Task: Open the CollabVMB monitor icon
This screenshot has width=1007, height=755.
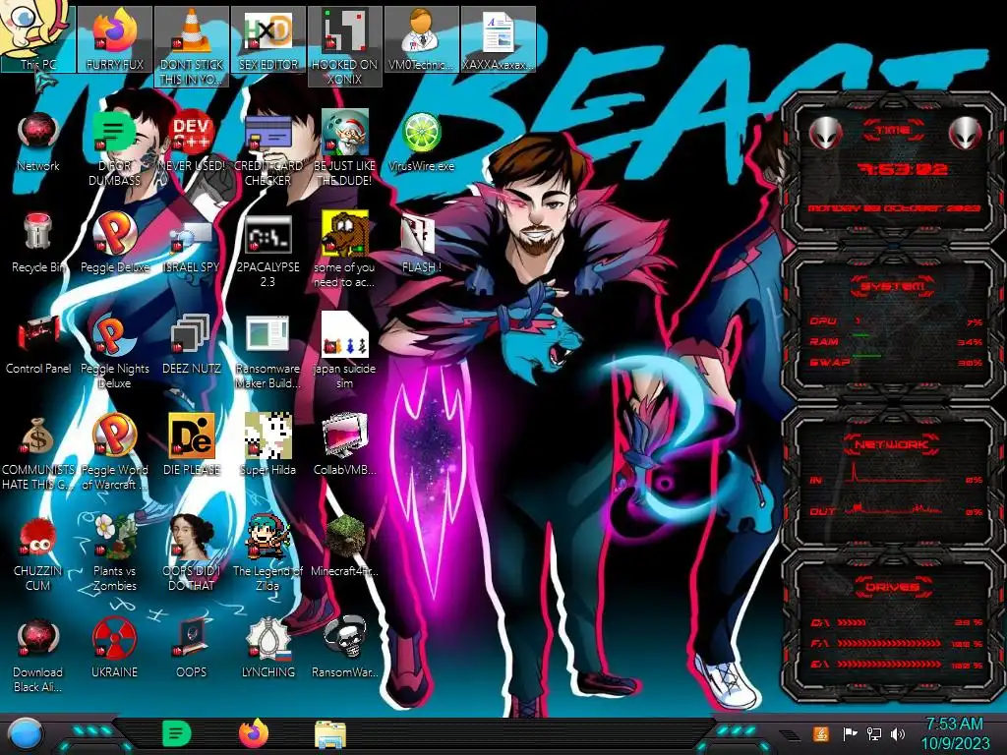Action: (345, 445)
